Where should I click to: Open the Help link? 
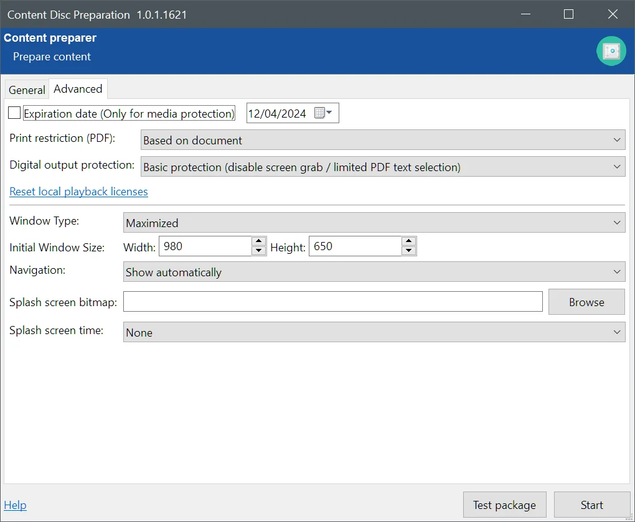pyautogui.click(x=15, y=505)
